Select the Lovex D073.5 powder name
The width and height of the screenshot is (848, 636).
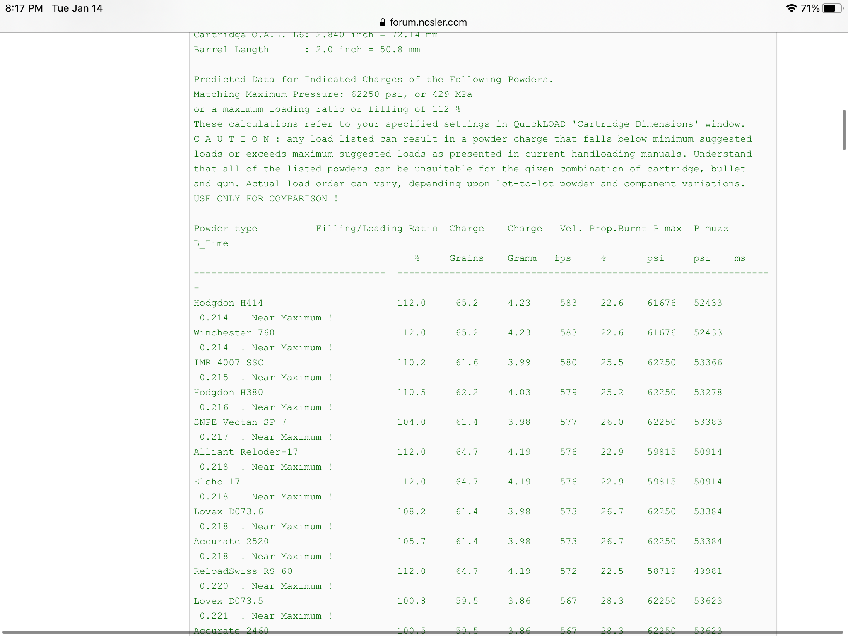click(x=228, y=601)
